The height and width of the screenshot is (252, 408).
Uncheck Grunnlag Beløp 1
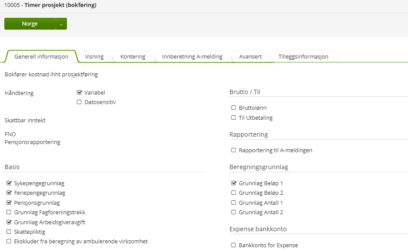point(234,183)
